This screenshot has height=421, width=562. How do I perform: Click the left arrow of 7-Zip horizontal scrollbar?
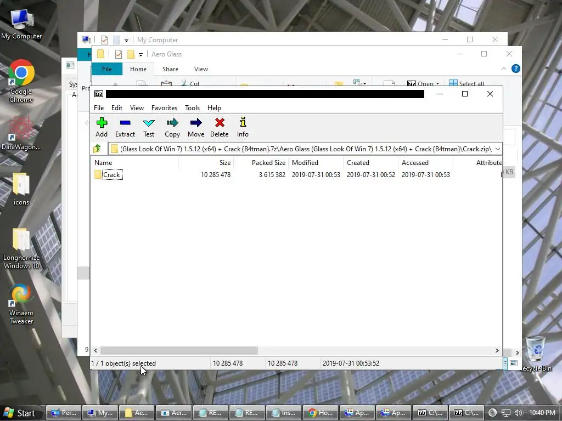95,350
